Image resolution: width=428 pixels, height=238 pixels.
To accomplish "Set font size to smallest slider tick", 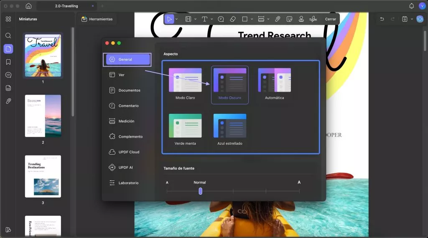I will coord(167,191).
